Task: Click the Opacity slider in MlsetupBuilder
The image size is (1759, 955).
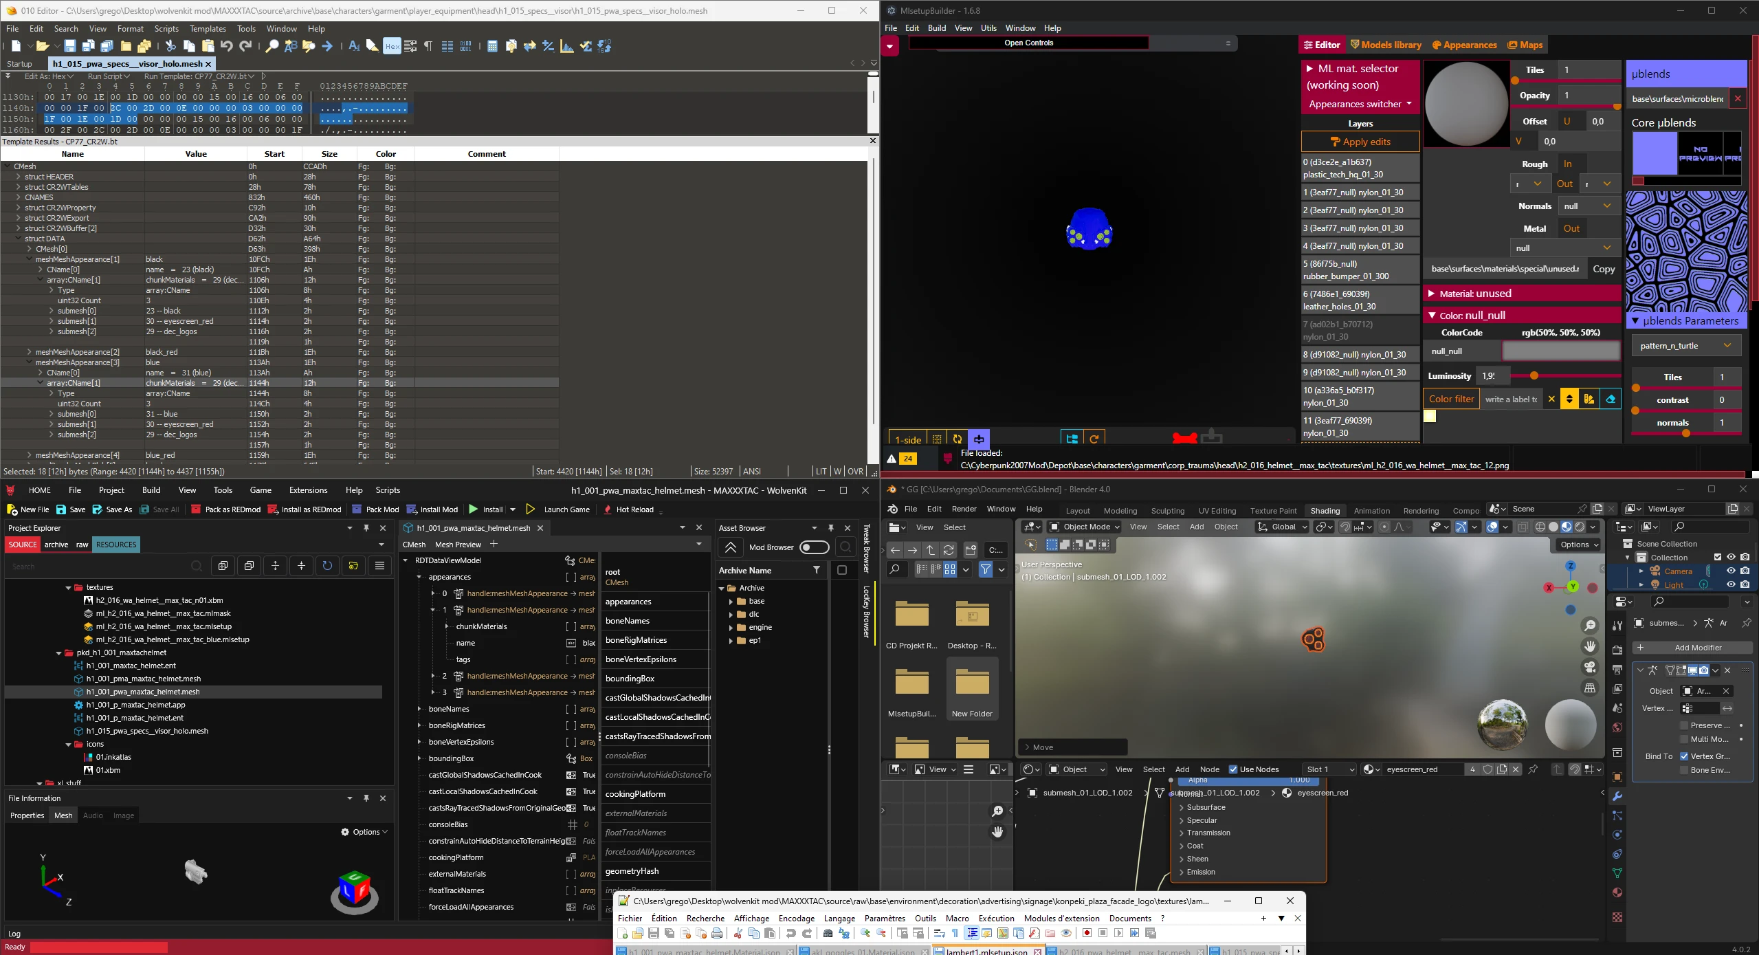Action: click(1567, 106)
